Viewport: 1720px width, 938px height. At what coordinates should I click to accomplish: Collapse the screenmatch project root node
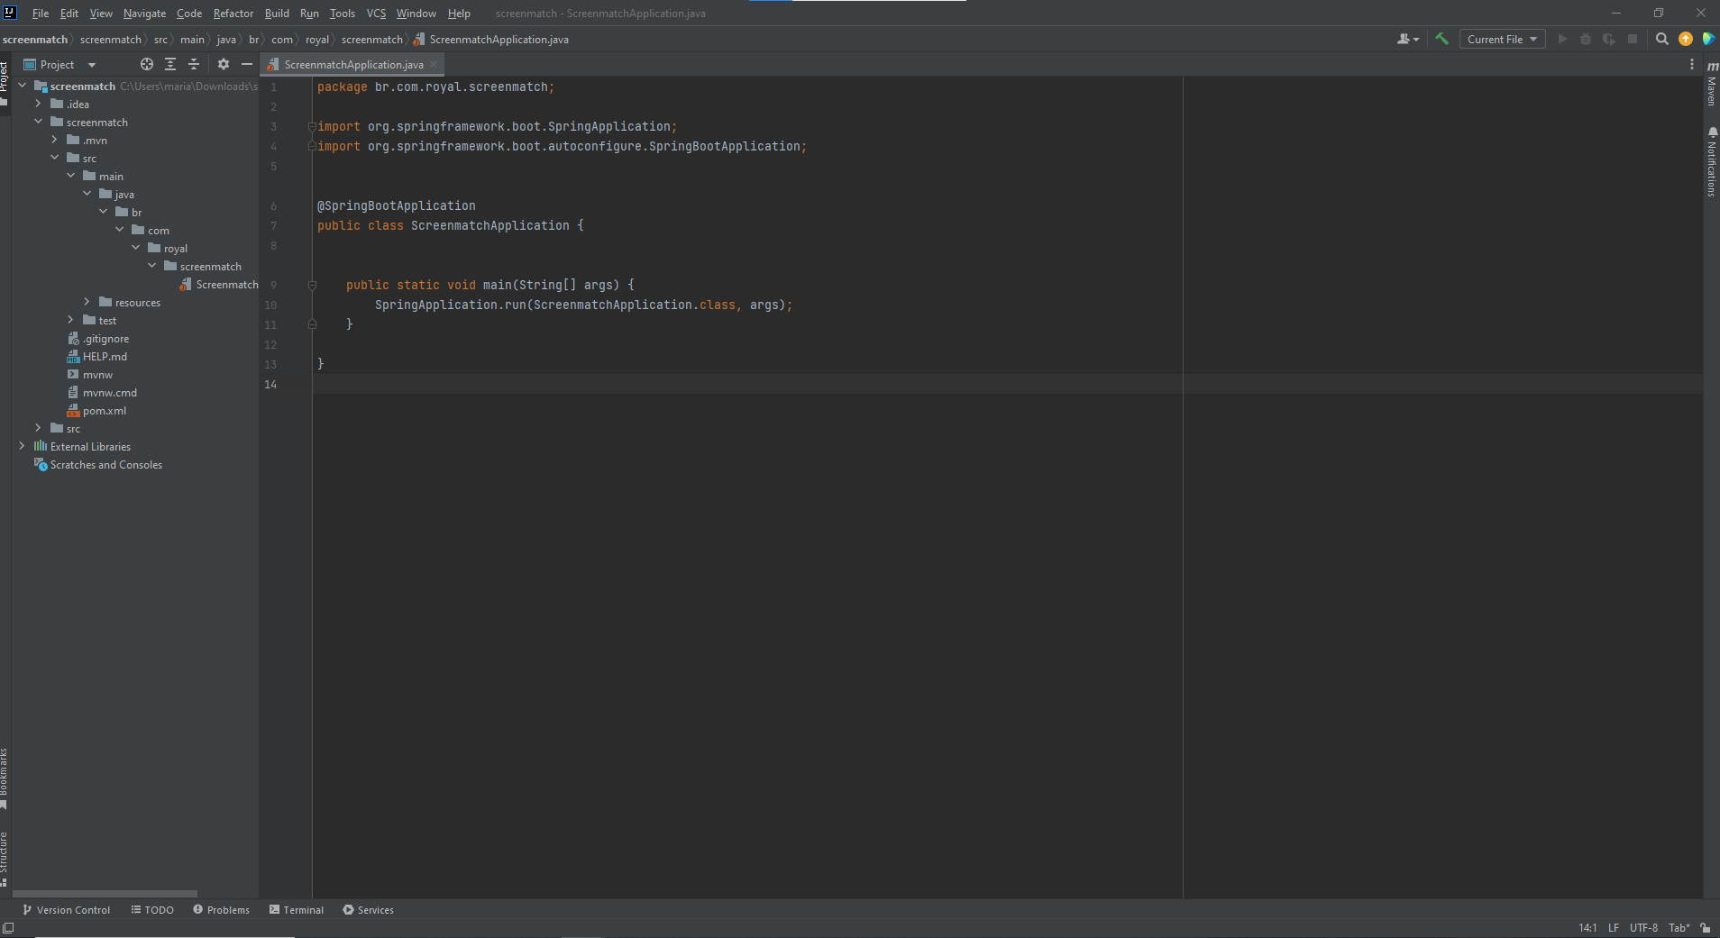(23, 86)
